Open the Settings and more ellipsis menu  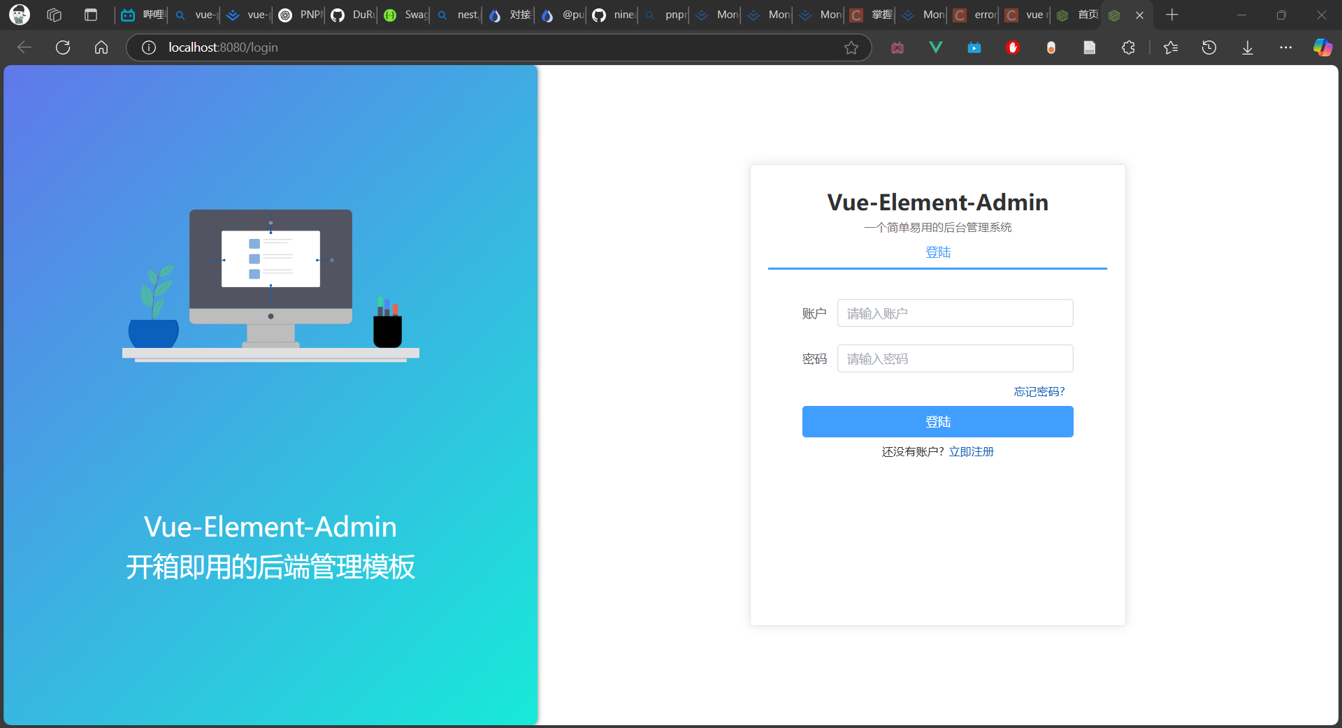tap(1285, 48)
